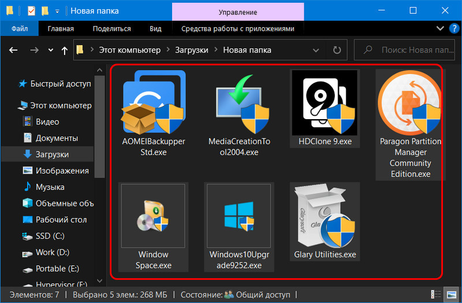Refresh the folder with the reload icon
The height and width of the screenshot is (303, 462).
pos(337,50)
